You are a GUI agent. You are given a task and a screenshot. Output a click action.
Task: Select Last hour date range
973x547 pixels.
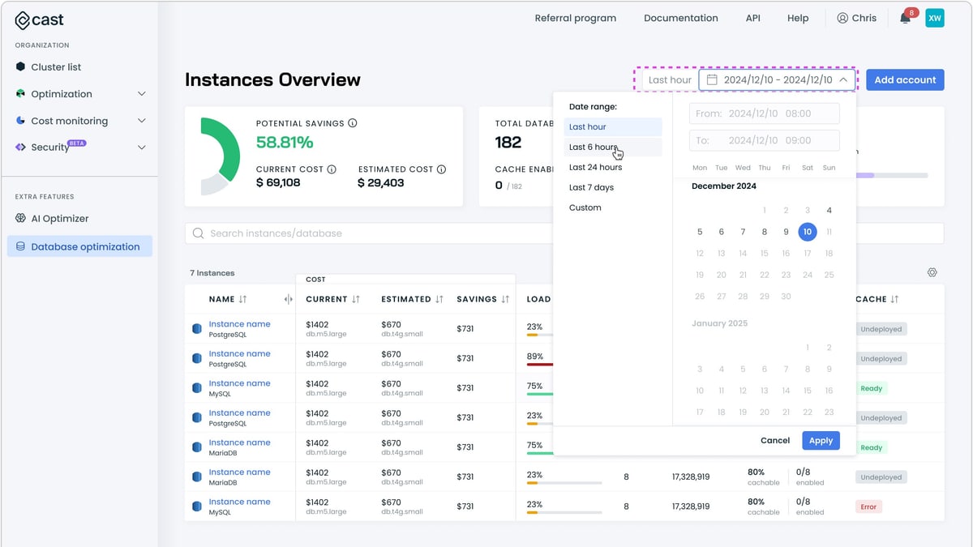pyautogui.click(x=613, y=127)
